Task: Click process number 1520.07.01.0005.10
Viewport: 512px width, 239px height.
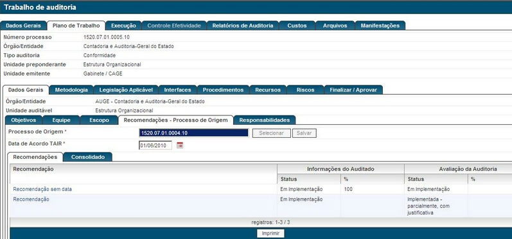Action: (107, 37)
